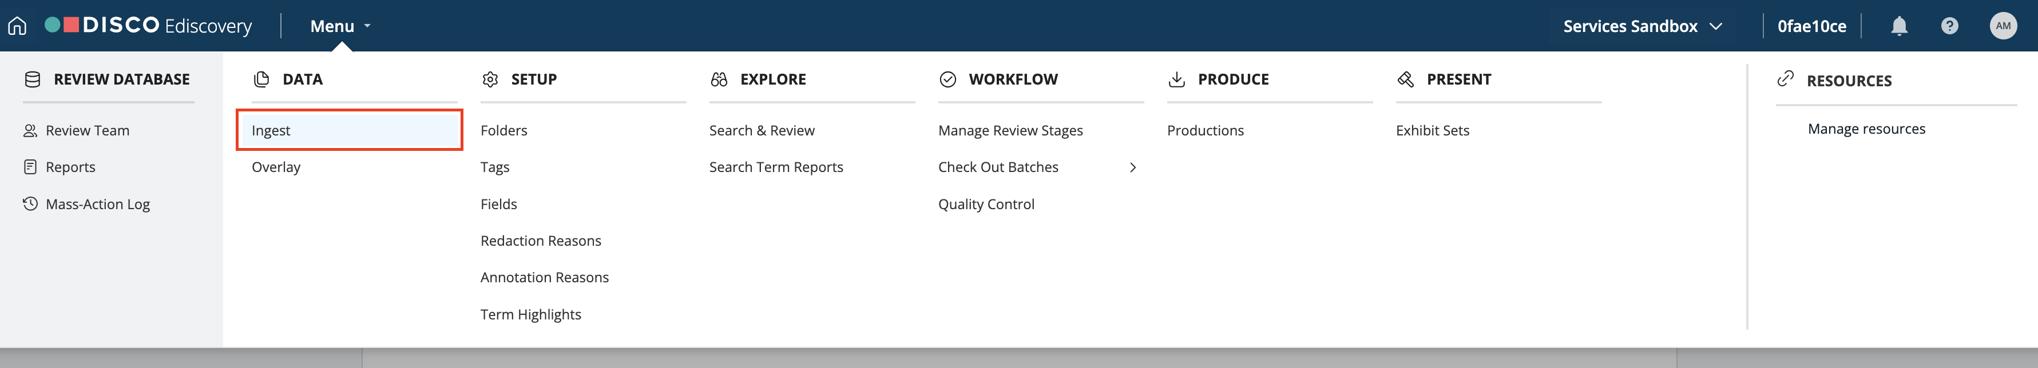Viewport: 2038px width, 368px height.
Task: Click the Reports document icon
Action: [30, 167]
